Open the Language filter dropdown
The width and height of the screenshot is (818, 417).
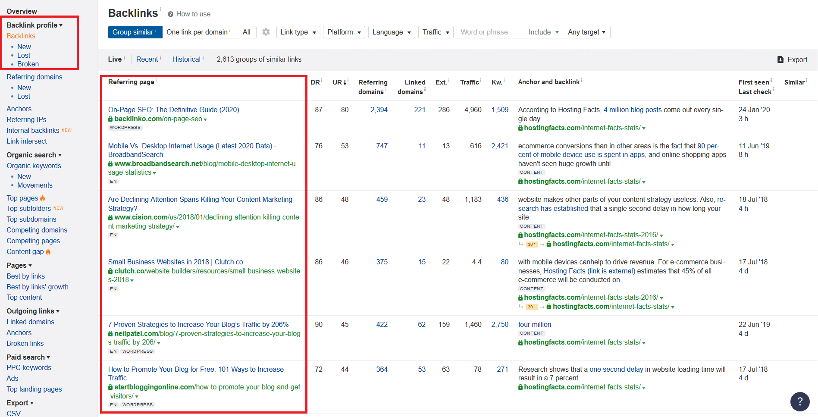tap(392, 32)
